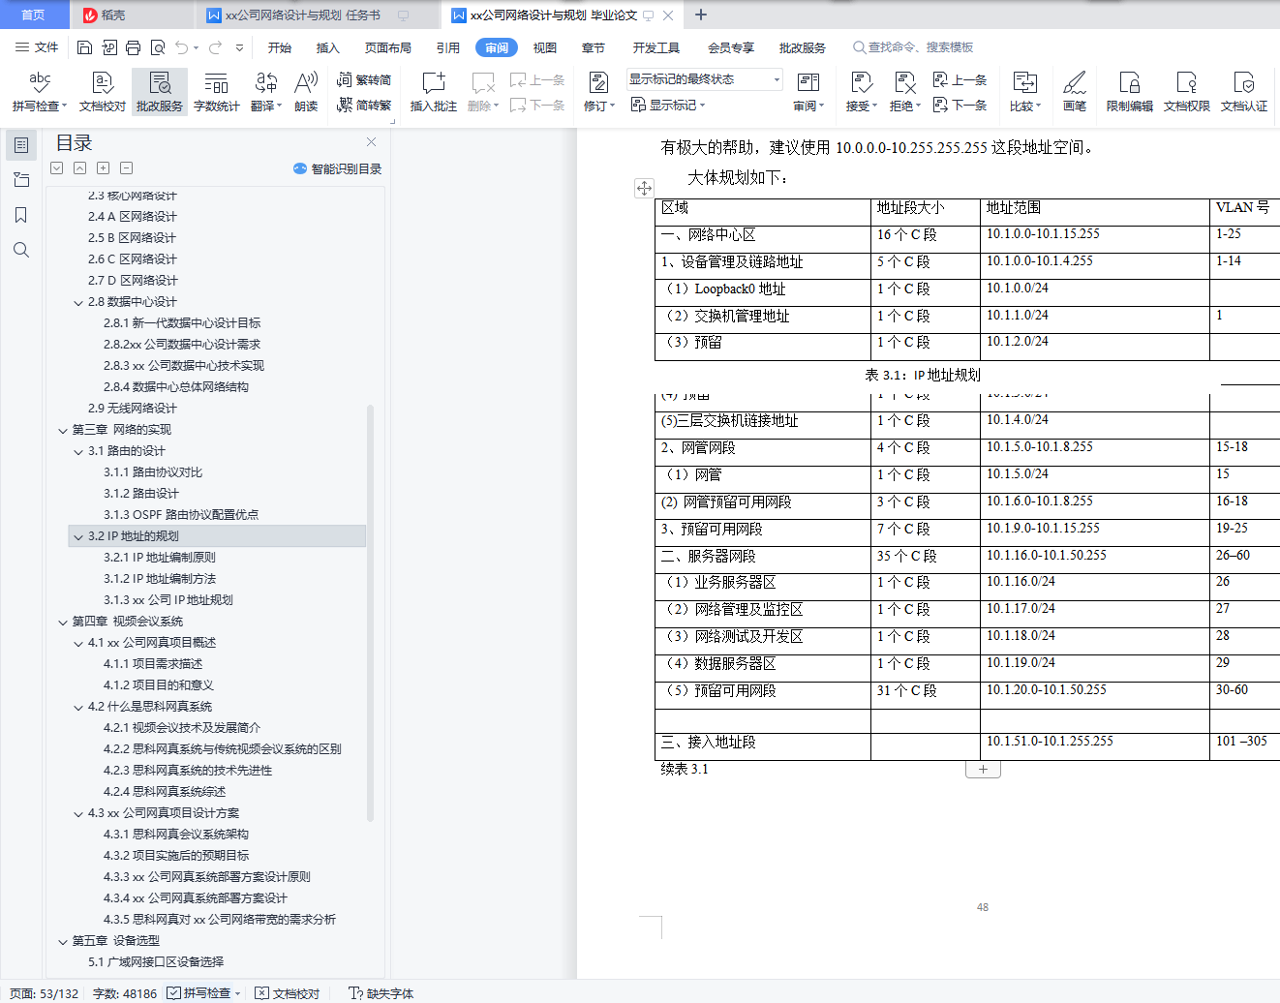This screenshot has width=1280, height=1003.
Task: Toggle the 拼写检查 checkbox in status bar
Action: point(173,993)
